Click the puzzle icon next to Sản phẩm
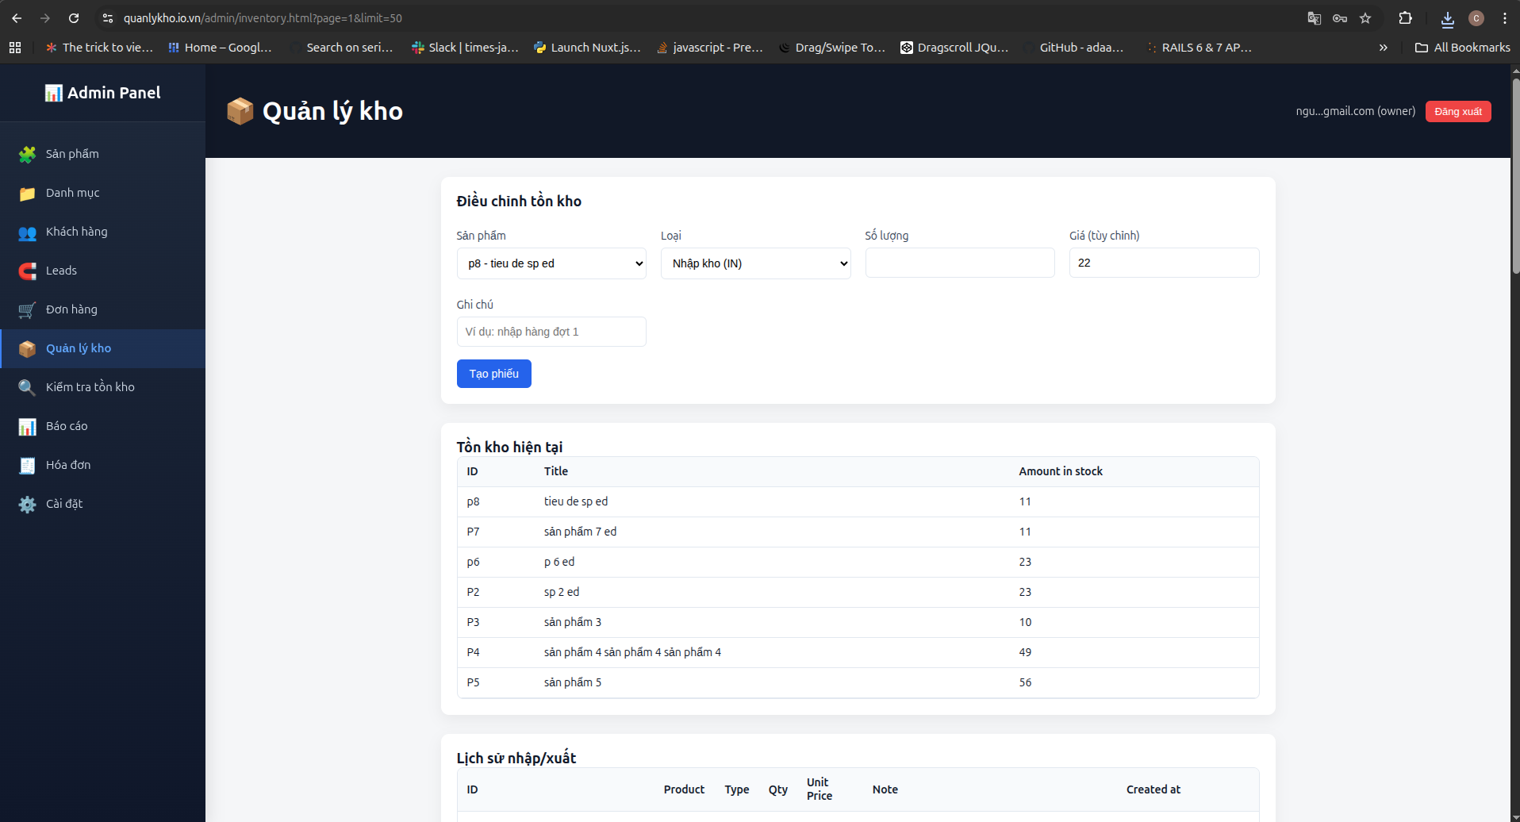Viewport: 1520px width, 822px height. pos(27,154)
